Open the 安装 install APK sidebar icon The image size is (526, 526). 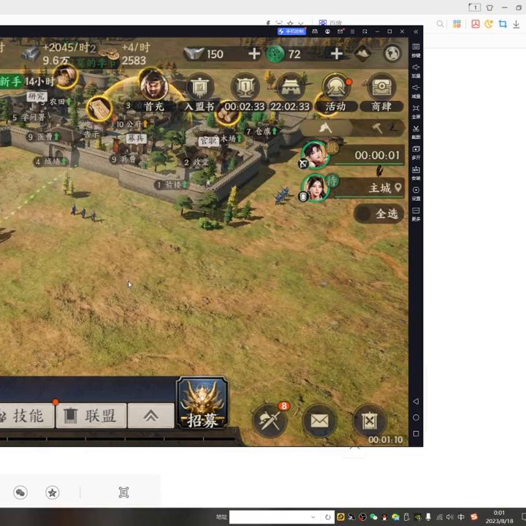pyautogui.click(x=416, y=173)
